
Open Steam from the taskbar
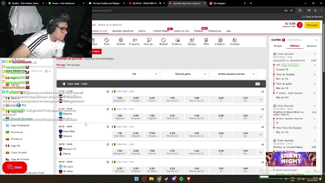pos(166,179)
